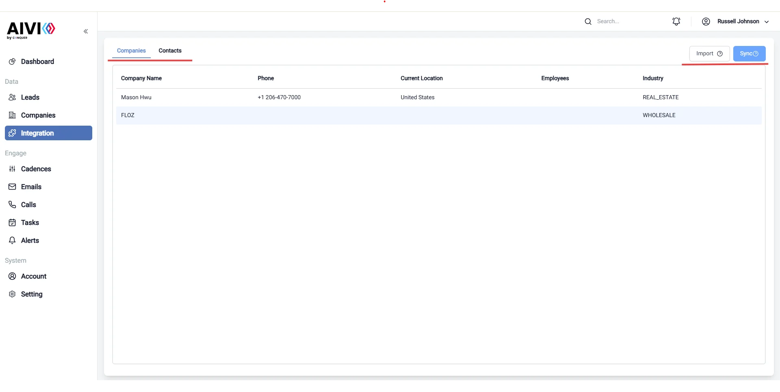The height and width of the screenshot is (392, 780).
Task: Click the Import button
Action: tap(709, 54)
